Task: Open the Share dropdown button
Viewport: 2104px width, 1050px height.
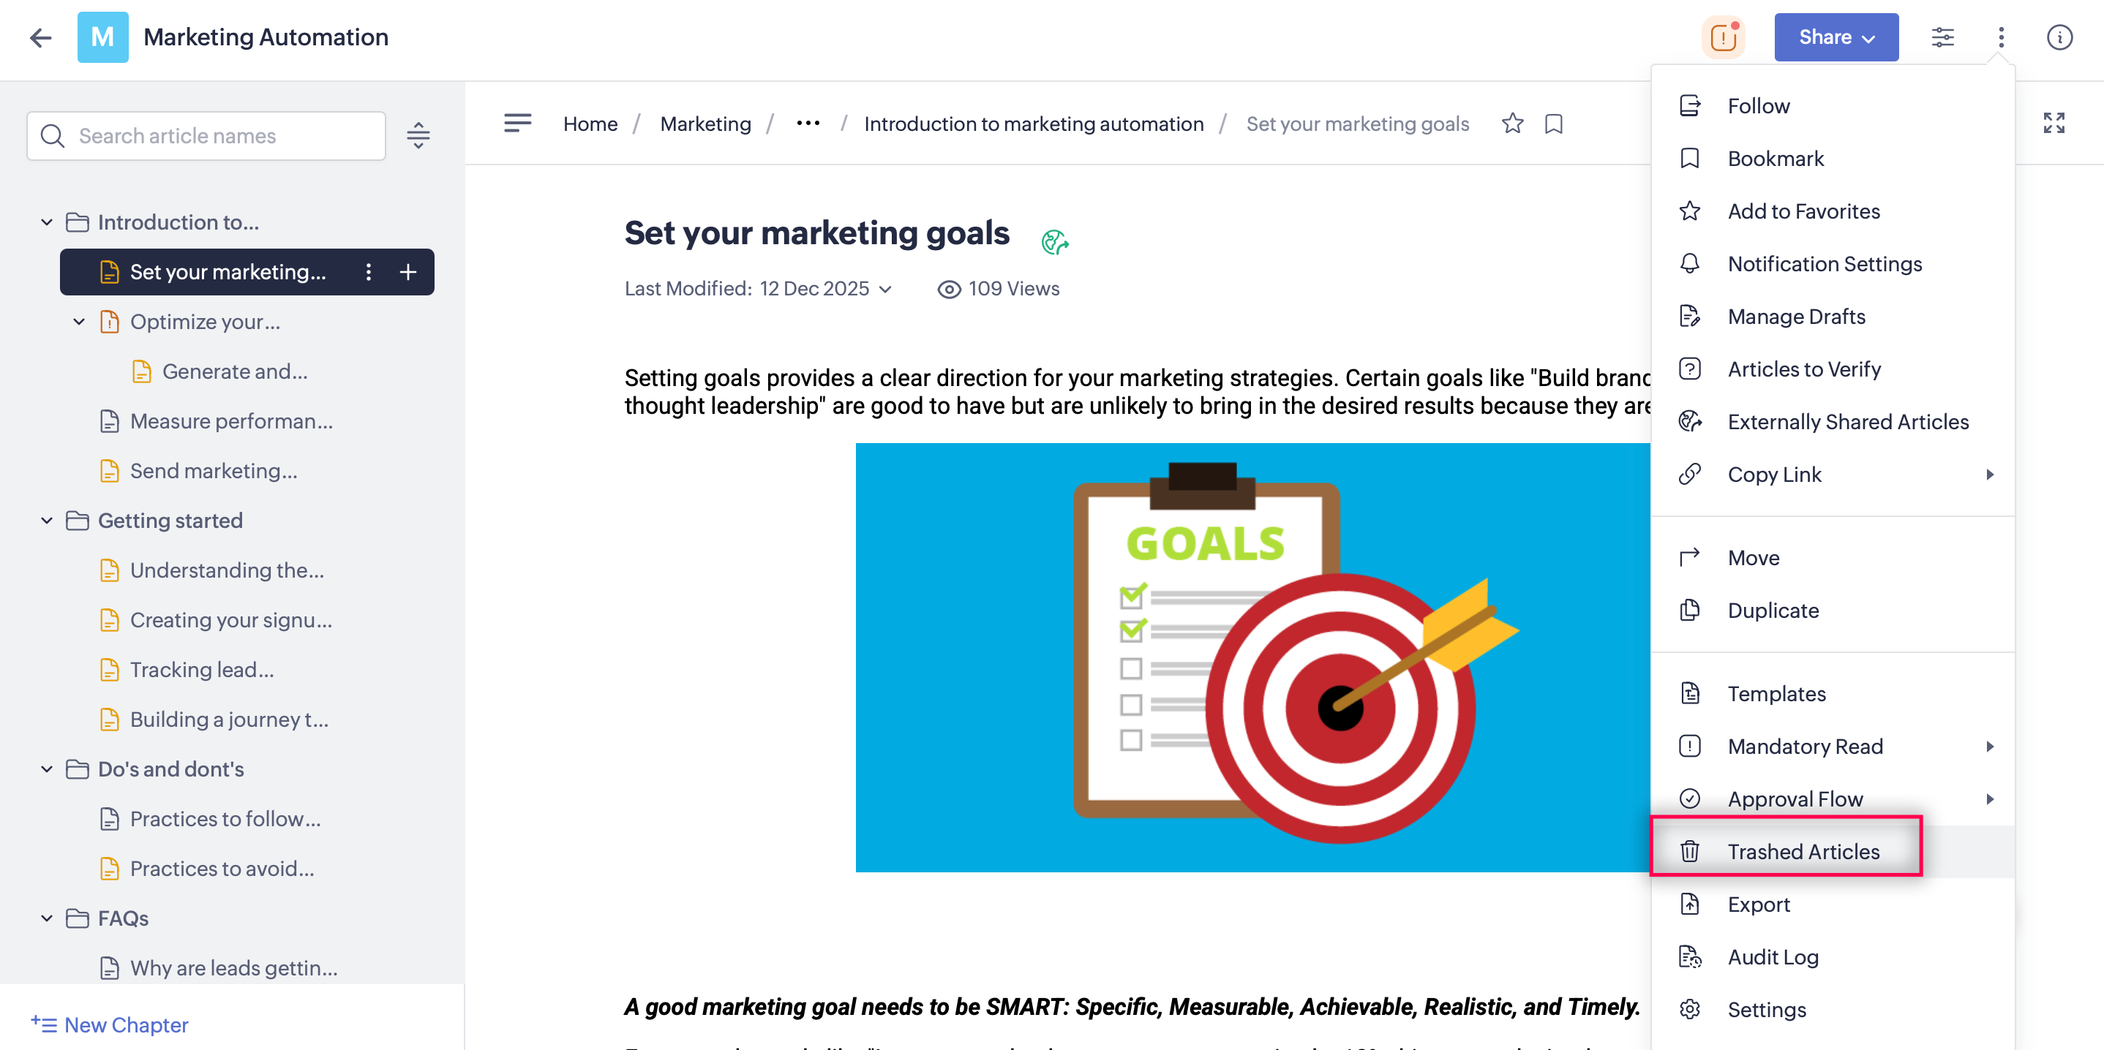Action: pyautogui.click(x=1836, y=37)
